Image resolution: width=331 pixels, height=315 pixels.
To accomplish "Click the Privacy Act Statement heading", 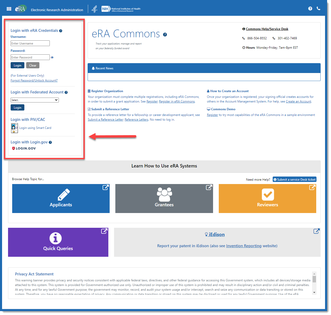I will (34, 274).
